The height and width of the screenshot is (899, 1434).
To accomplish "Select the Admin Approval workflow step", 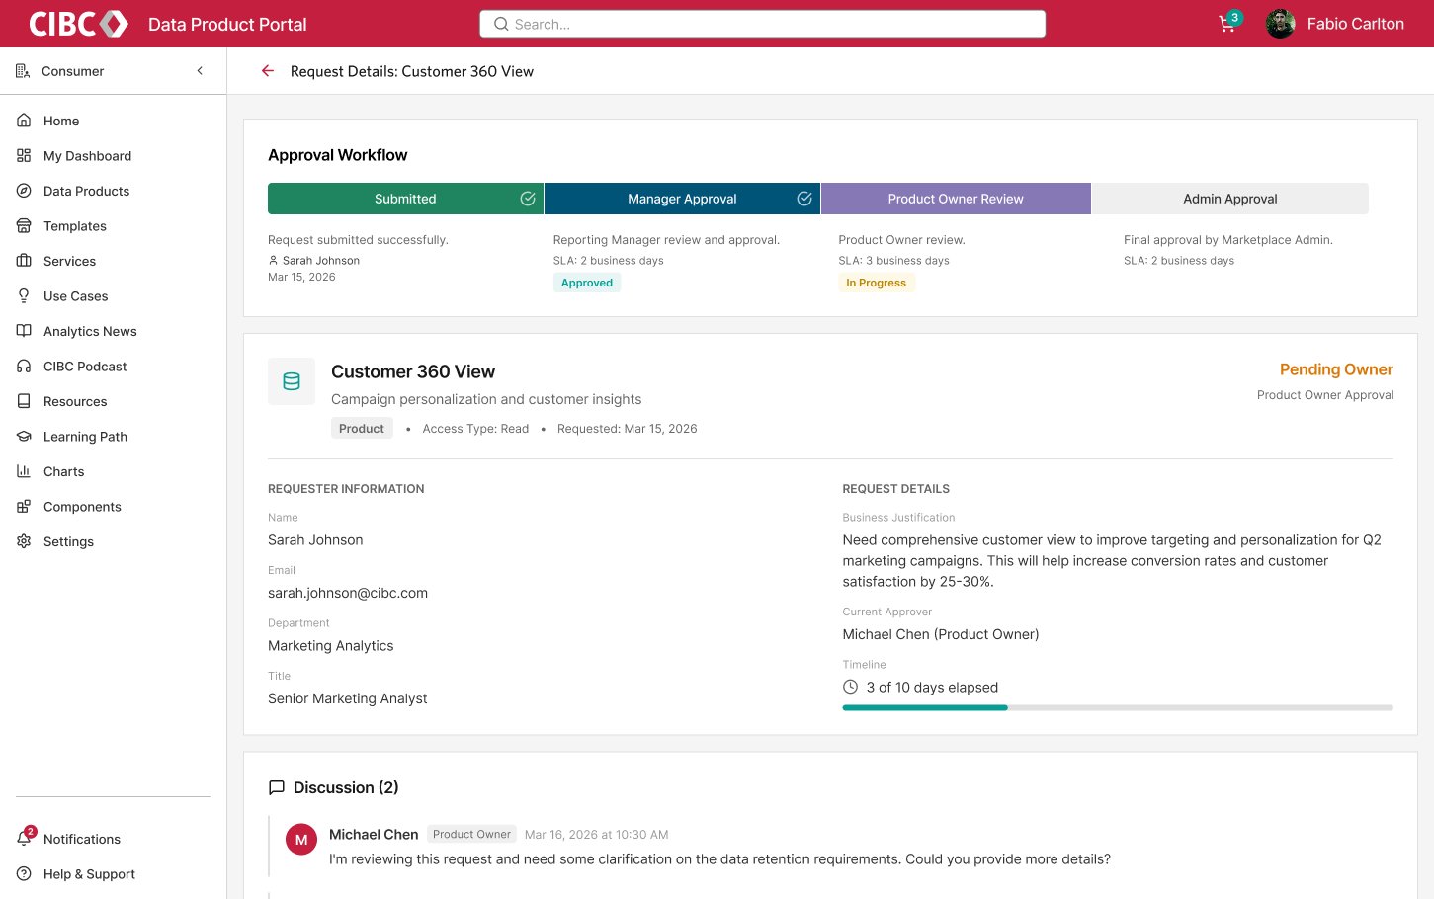I will click(1230, 199).
